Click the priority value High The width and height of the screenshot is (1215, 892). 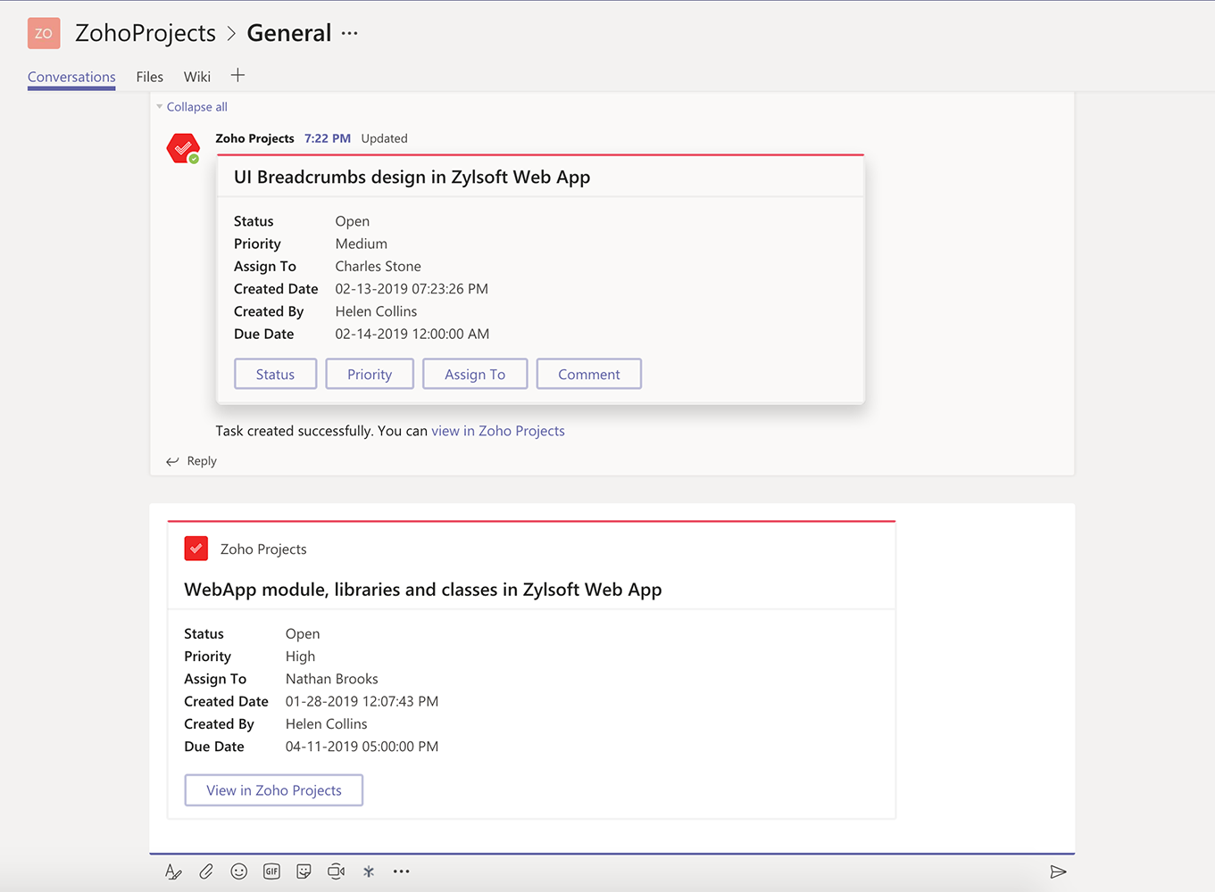point(301,657)
